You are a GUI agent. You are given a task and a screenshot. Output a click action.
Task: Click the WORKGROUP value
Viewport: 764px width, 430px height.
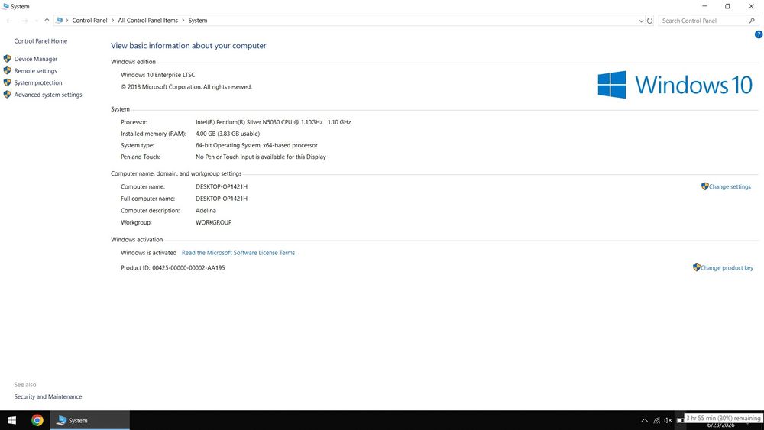click(x=213, y=222)
